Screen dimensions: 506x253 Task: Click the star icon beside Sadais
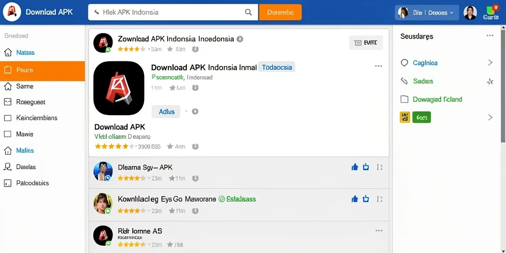click(490, 82)
